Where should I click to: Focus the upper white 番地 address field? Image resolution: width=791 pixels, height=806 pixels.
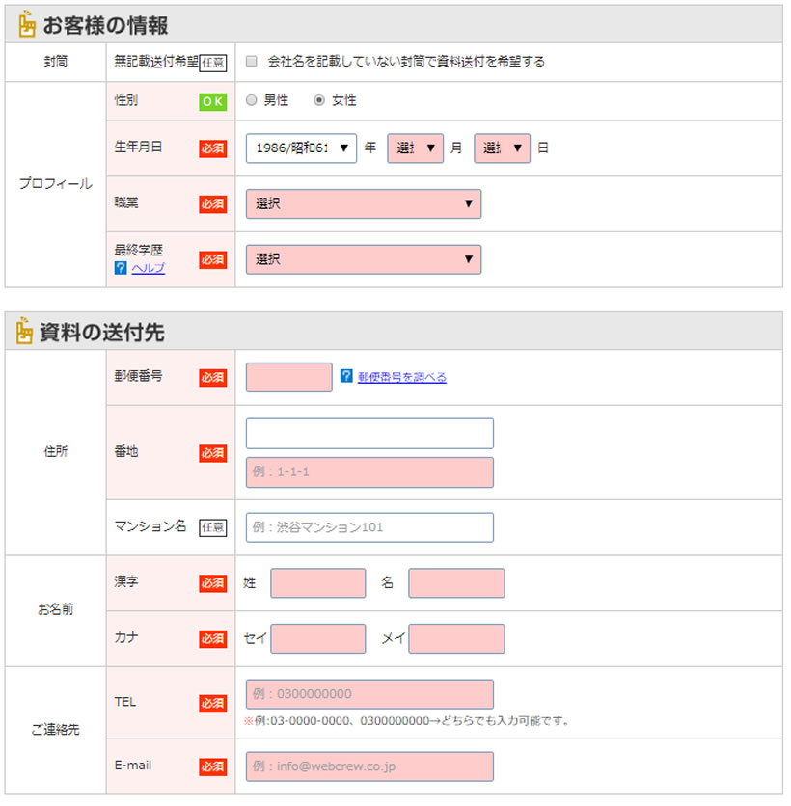(x=369, y=434)
